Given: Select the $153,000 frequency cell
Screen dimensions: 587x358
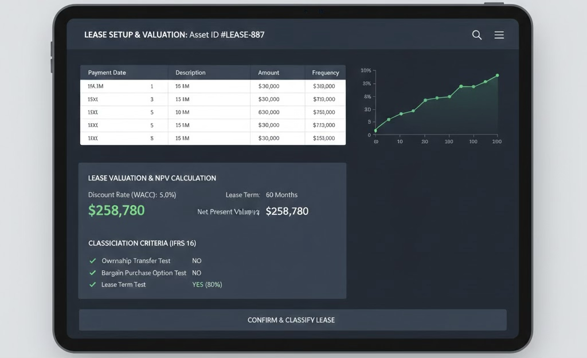Looking at the screenshot, I should tap(324, 138).
